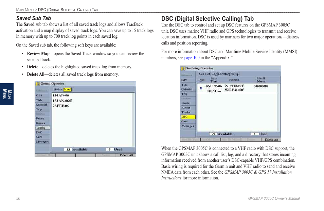Click the icon beside 'Normal Operation' title
This screenshot has height=211, width=324.
[x=38, y=84]
